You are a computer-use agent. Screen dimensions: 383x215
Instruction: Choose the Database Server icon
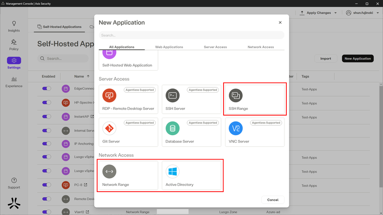coord(172,128)
